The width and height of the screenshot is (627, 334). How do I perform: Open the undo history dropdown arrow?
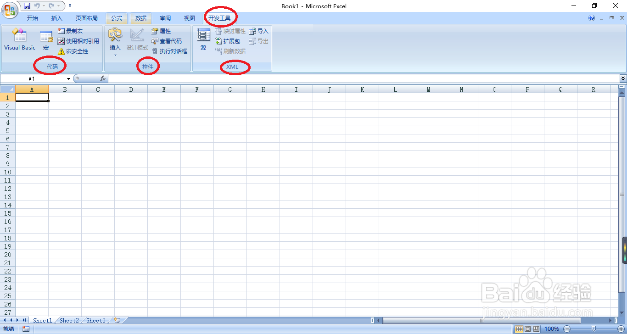click(44, 6)
